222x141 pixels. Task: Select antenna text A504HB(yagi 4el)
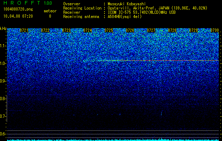click(x=125, y=17)
